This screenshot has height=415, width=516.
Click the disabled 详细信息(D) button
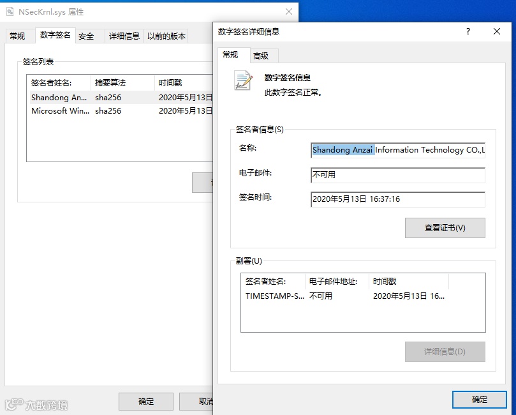coord(445,351)
